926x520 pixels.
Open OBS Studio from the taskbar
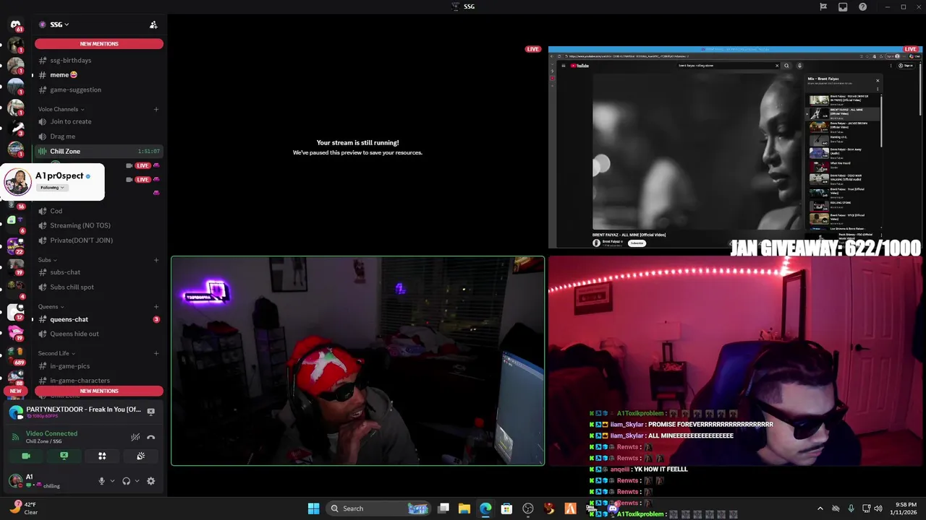528,508
